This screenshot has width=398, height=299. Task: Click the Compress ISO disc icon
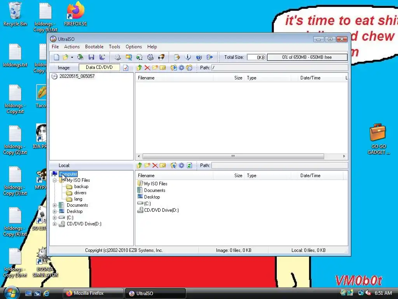click(140, 57)
